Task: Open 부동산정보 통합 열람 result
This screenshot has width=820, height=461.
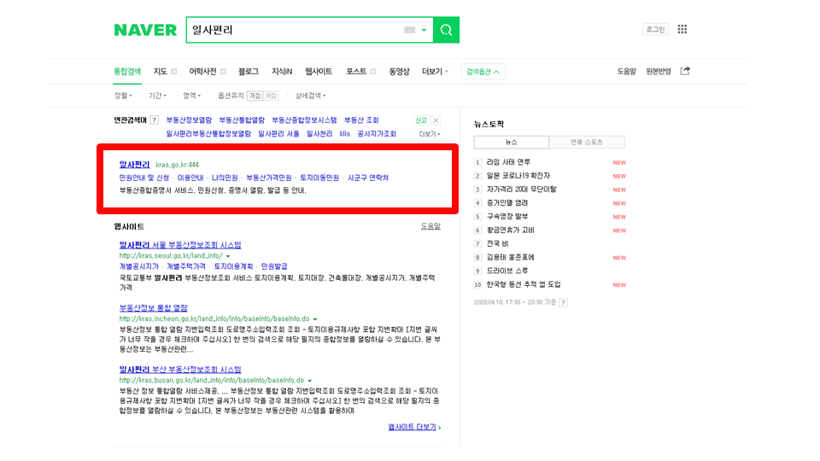Action: [x=153, y=308]
